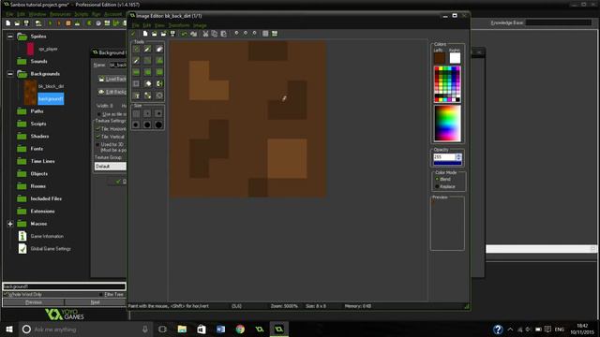Select the region selection tool

[136, 83]
